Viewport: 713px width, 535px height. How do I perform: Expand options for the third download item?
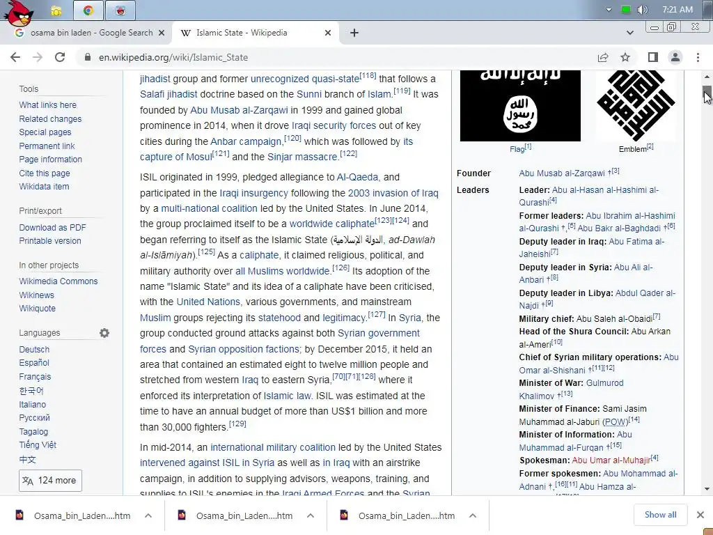coord(473,515)
